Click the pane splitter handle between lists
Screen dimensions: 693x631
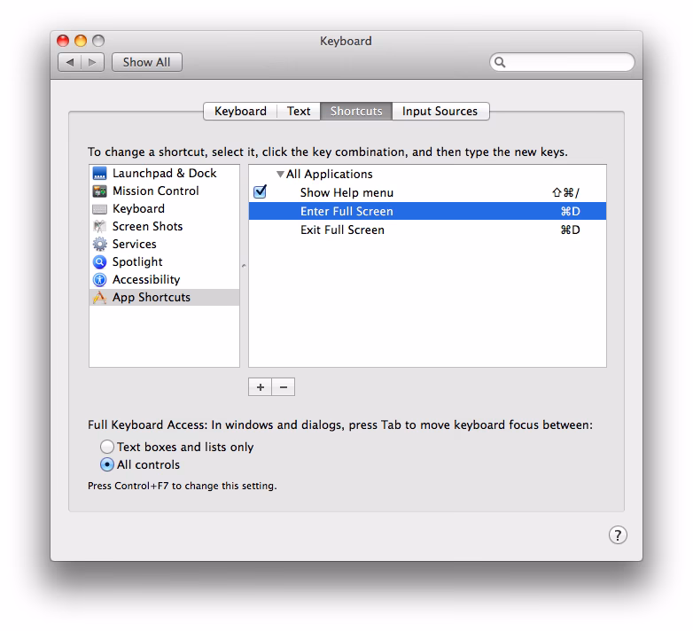(x=244, y=266)
